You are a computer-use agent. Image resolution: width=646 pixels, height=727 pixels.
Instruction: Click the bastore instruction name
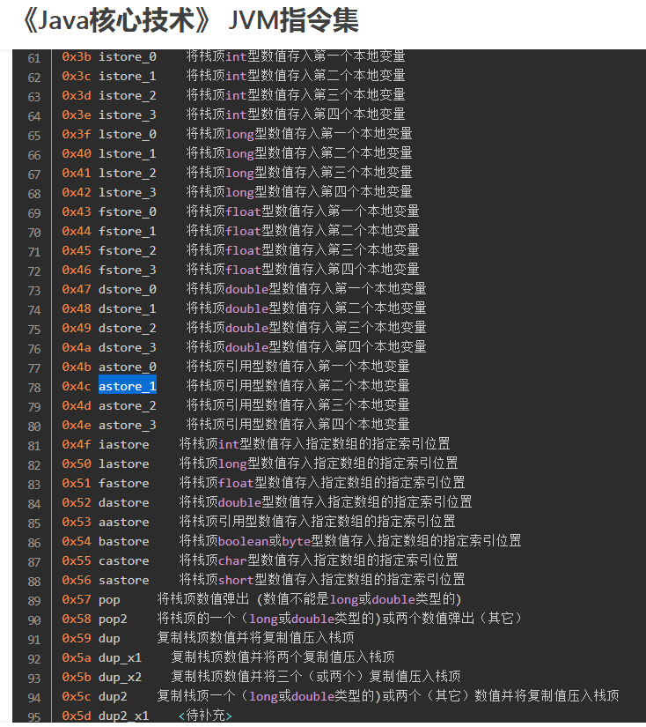tap(123, 542)
